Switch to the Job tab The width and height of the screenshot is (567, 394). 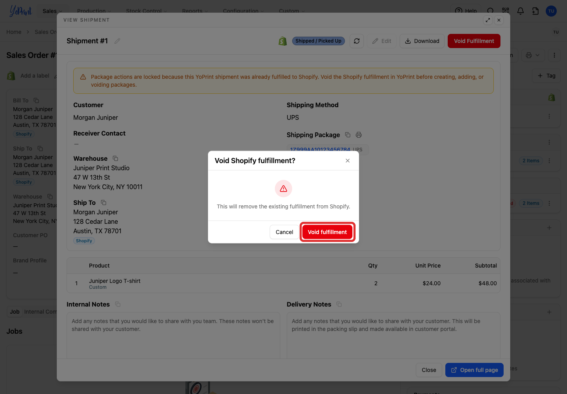pos(15,312)
